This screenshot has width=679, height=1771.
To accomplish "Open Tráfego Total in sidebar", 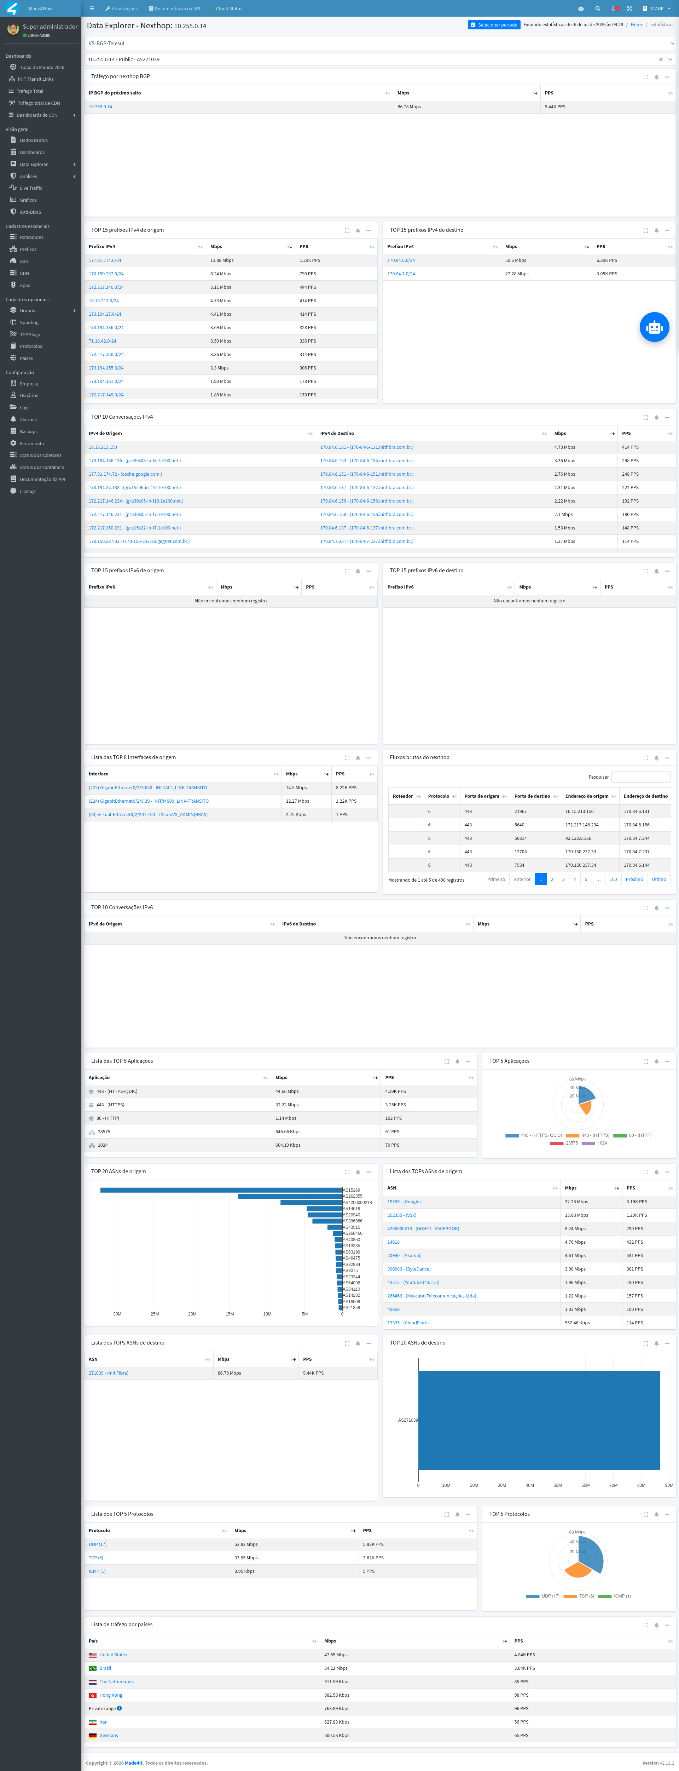I will click(x=41, y=91).
